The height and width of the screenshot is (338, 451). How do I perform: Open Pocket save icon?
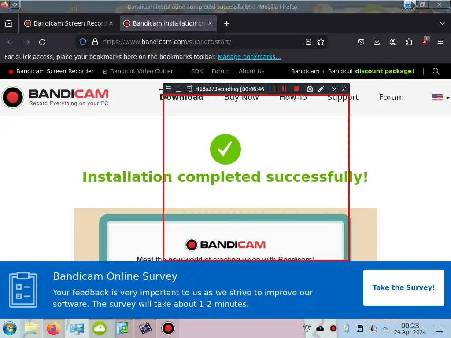[361, 42]
